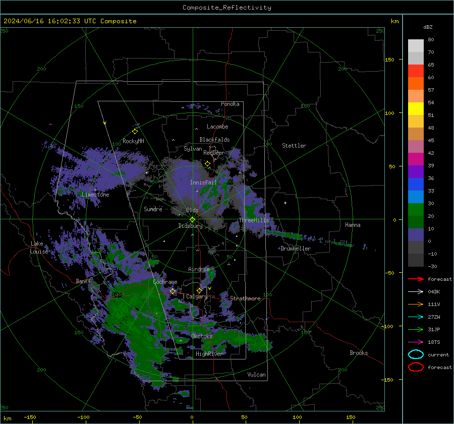Click the Didsbury town label
The height and width of the screenshot is (424, 454).
(191, 226)
